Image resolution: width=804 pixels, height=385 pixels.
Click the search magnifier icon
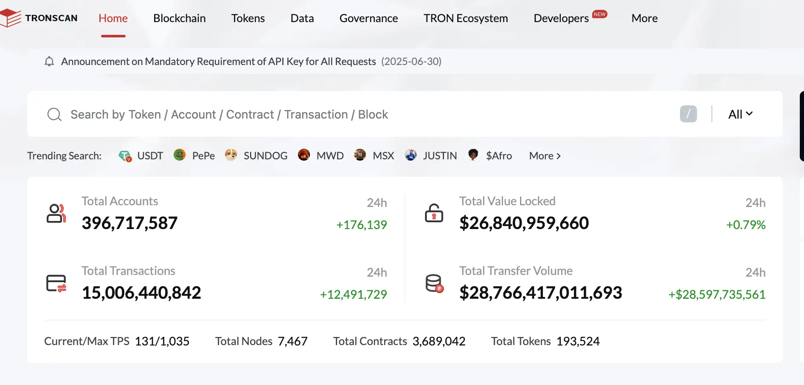coord(54,114)
